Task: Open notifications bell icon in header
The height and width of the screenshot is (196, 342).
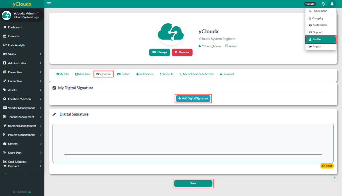Action: [323, 4]
